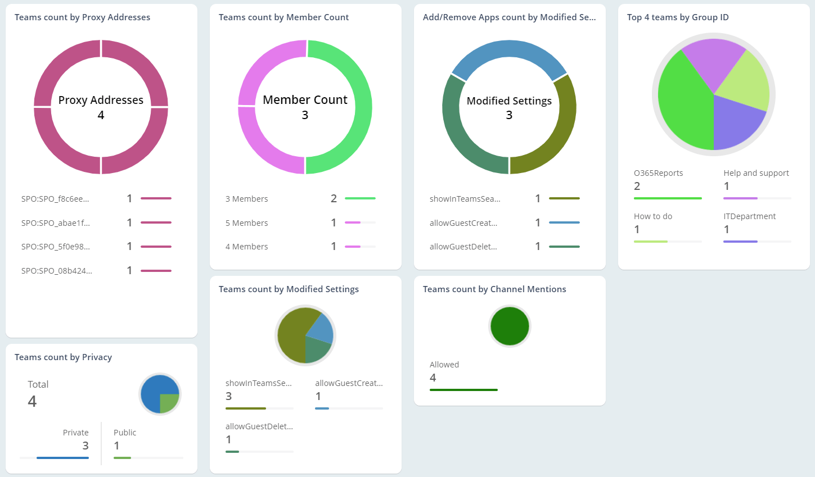Click the 5 Members legend item
This screenshot has height=477, width=815.
click(246, 223)
